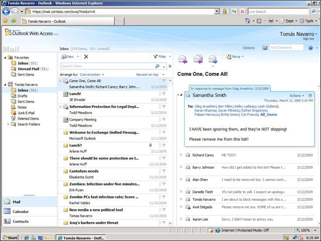Open the IE Page menu

coord(289,21)
